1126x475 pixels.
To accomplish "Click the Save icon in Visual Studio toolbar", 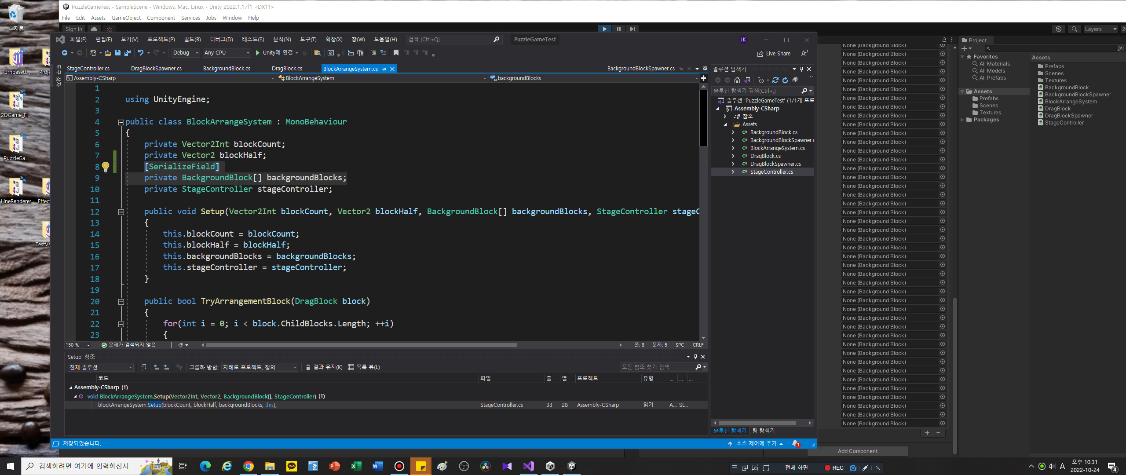I will [117, 53].
